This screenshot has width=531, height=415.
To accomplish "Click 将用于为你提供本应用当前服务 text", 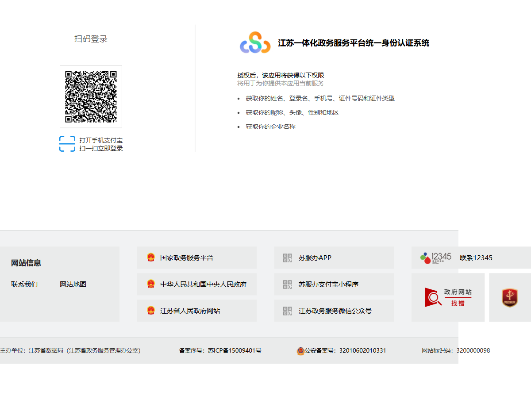I will click(281, 83).
